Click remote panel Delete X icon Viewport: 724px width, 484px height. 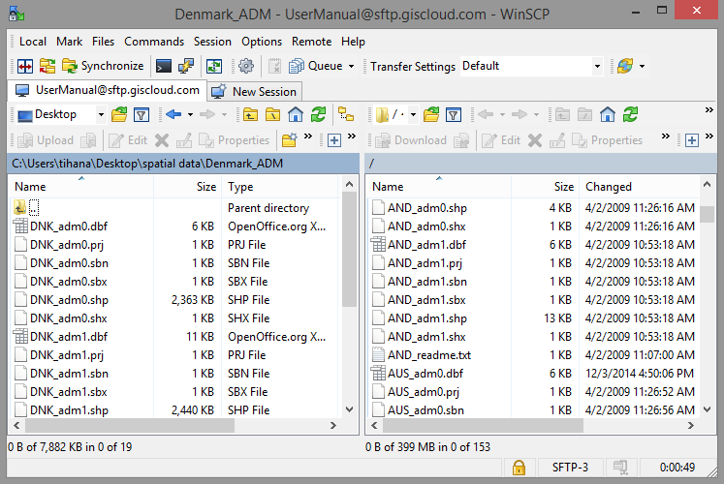535,140
